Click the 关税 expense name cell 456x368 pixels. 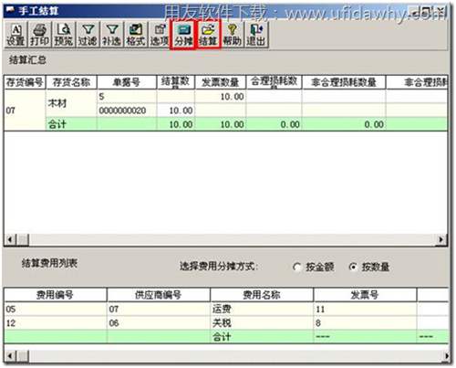tap(262, 322)
